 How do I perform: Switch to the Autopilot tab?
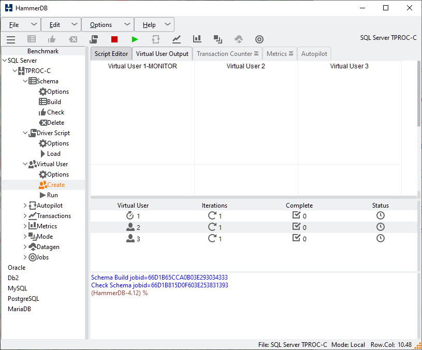(x=314, y=54)
